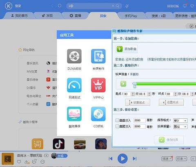Clear the search field with X icon

113,6
